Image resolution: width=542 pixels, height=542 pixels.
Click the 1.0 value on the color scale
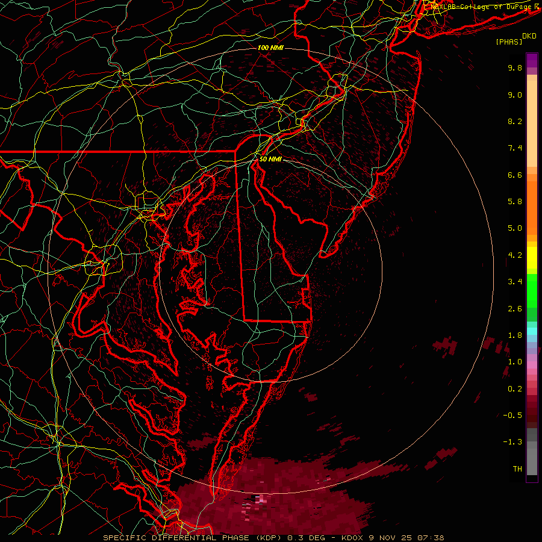(x=515, y=362)
